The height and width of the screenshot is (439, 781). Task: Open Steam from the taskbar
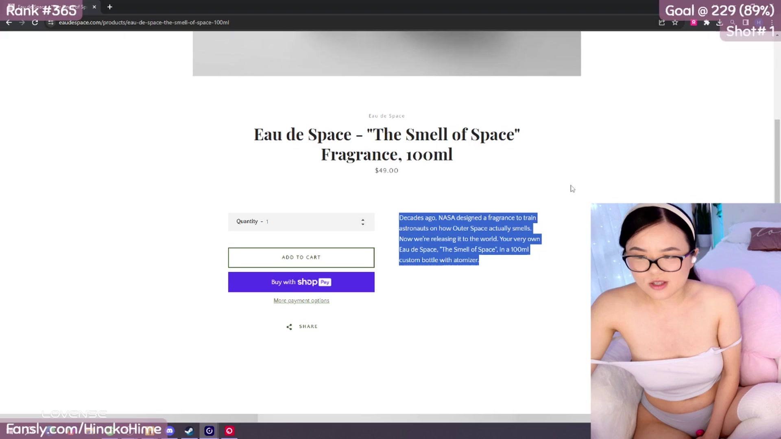click(x=189, y=431)
